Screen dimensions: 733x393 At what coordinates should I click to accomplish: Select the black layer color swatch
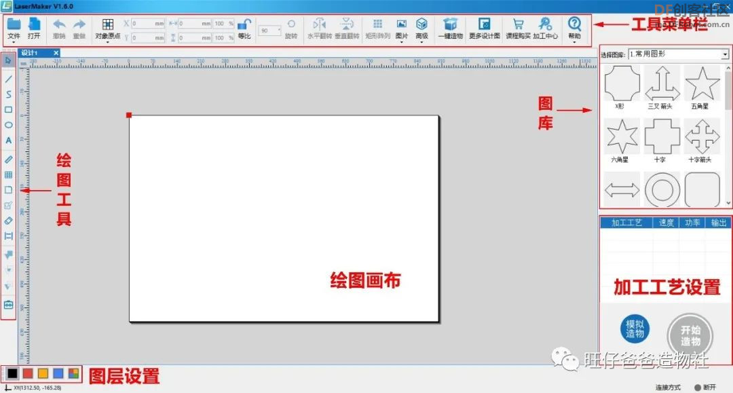point(13,373)
